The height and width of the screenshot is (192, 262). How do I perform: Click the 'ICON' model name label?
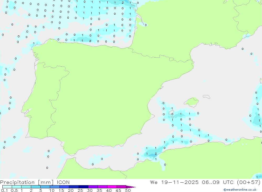point(63,182)
